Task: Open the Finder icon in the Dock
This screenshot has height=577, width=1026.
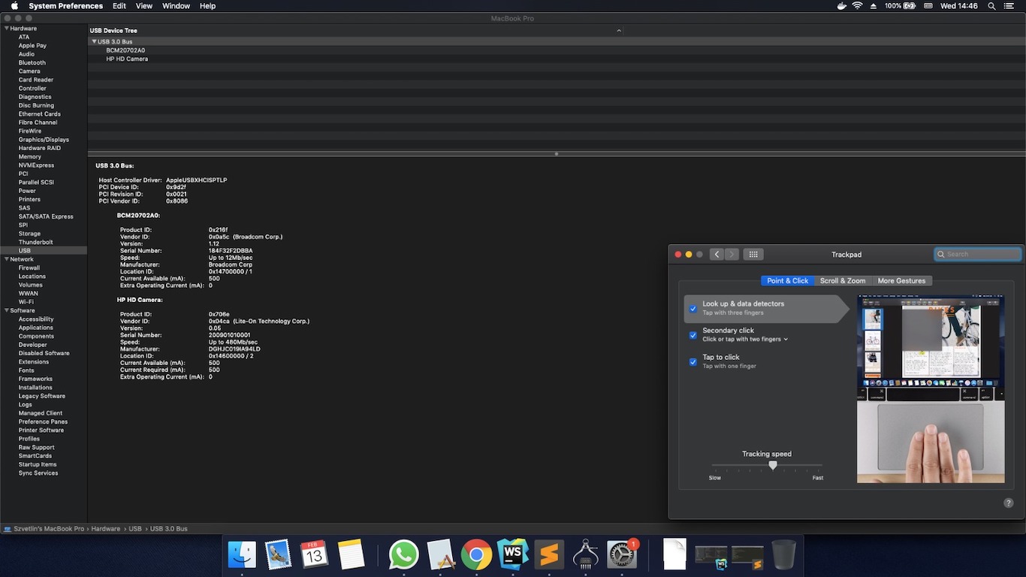Action: click(243, 555)
